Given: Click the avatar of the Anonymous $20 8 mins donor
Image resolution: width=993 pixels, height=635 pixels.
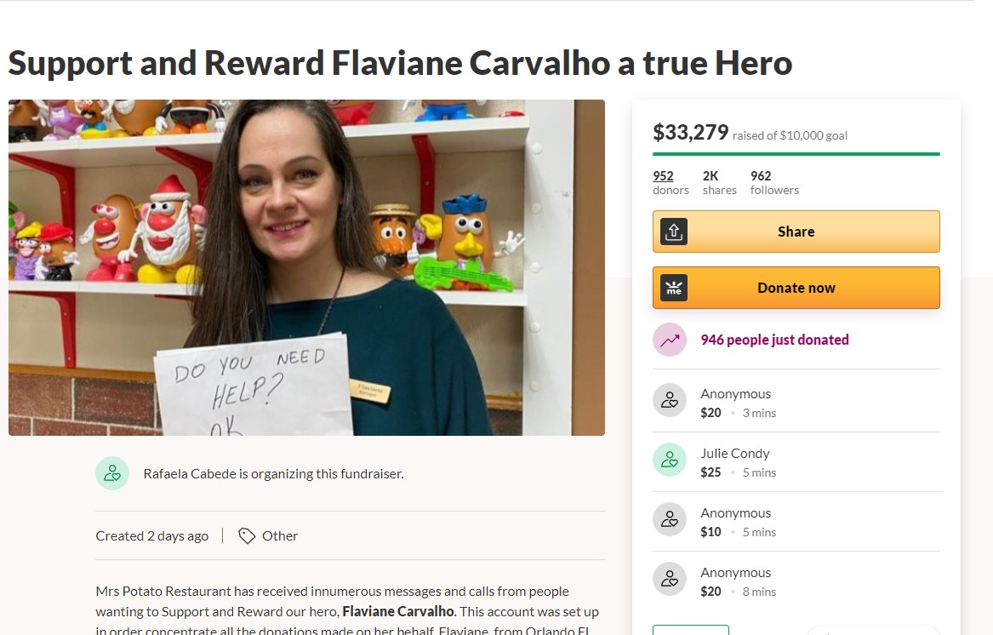Looking at the screenshot, I should (x=670, y=579).
